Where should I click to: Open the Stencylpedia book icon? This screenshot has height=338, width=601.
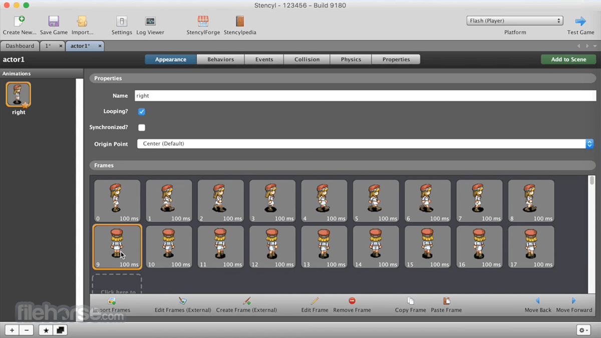(x=240, y=21)
